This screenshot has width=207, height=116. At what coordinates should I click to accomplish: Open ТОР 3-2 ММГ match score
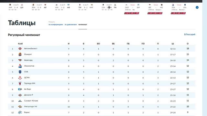click(86, 7)
